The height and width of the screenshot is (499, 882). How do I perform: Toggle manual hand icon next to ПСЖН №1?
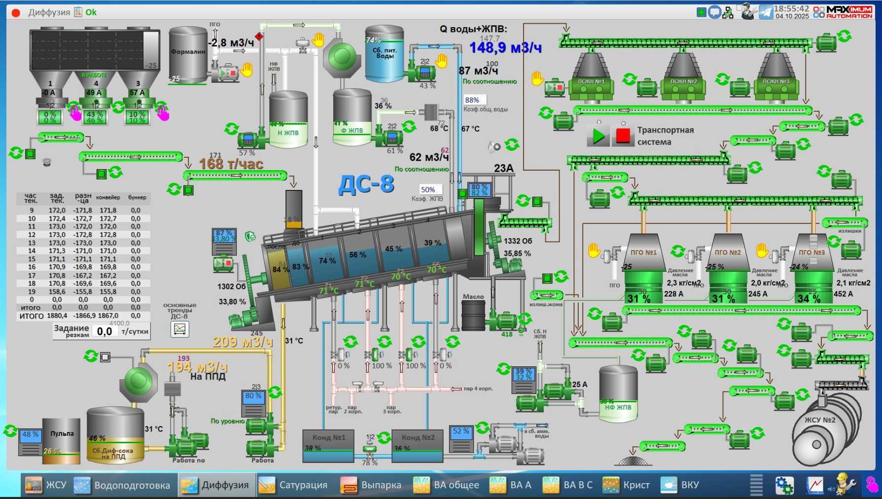click(x=537, y=78)
